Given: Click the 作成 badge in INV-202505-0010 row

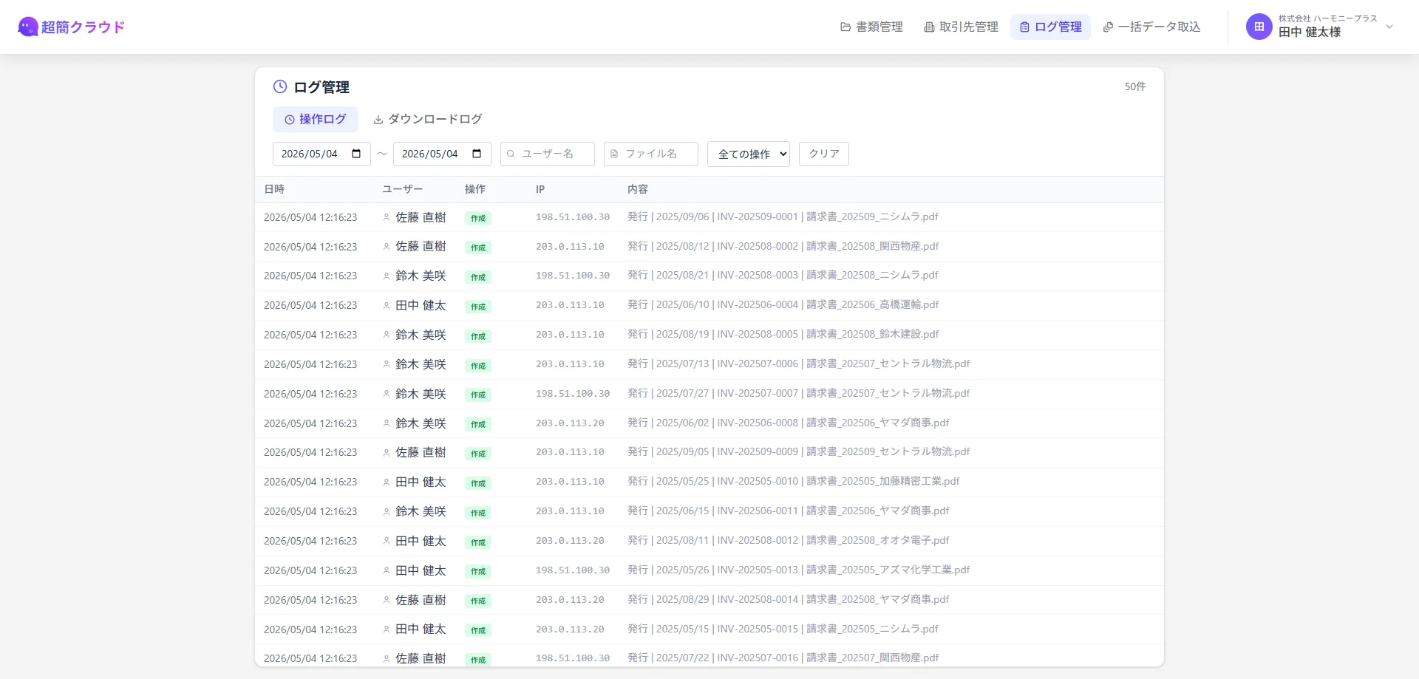Looking at the screenshot, I should pyautogui.click(x=478, y=483).
